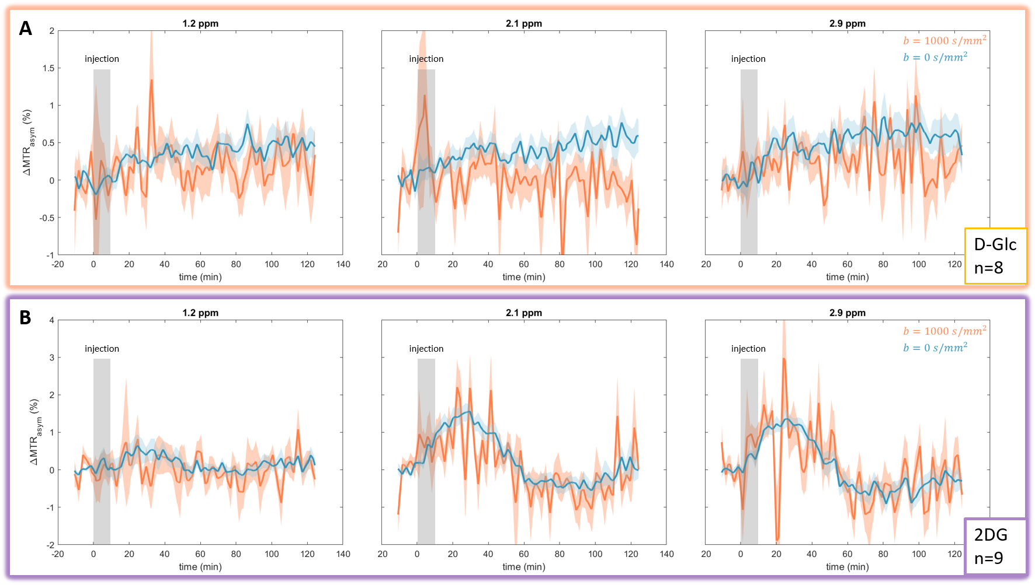The width and height of the screenshot is (1035, 585).
Task: Click the ΔMTRasym y-axis label in panel A
Action: click(x=27, y=142)
